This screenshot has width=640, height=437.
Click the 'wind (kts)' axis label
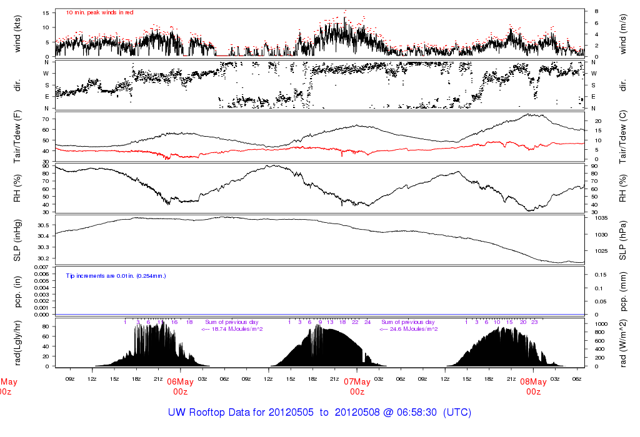pos(17,34)
